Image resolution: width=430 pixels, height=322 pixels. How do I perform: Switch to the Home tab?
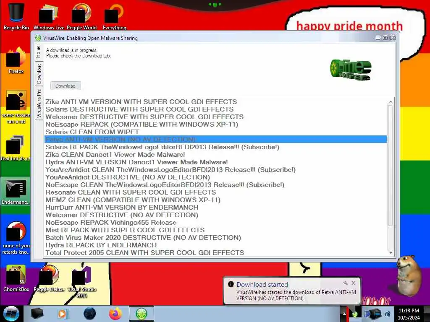[x=38, y=51]
